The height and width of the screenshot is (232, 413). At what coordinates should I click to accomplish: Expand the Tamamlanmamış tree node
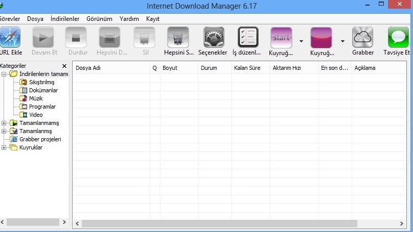coord(4,123)
